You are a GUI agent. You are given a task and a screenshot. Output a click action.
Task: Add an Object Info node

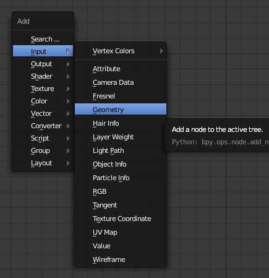[121, 164]
